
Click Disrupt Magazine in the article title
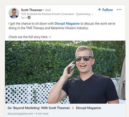click(x=88, y=108)
